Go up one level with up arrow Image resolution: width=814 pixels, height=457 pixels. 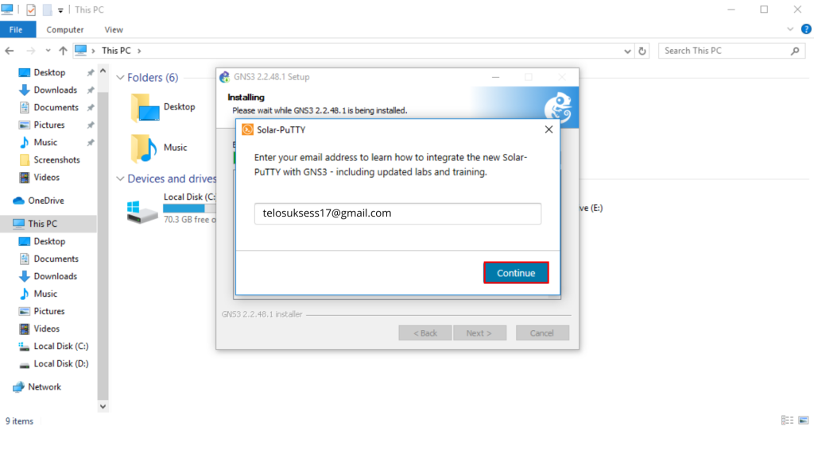coord(63,51)
